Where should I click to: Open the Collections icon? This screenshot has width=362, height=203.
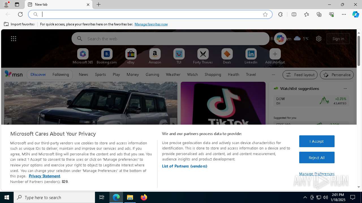coord(319,14)
